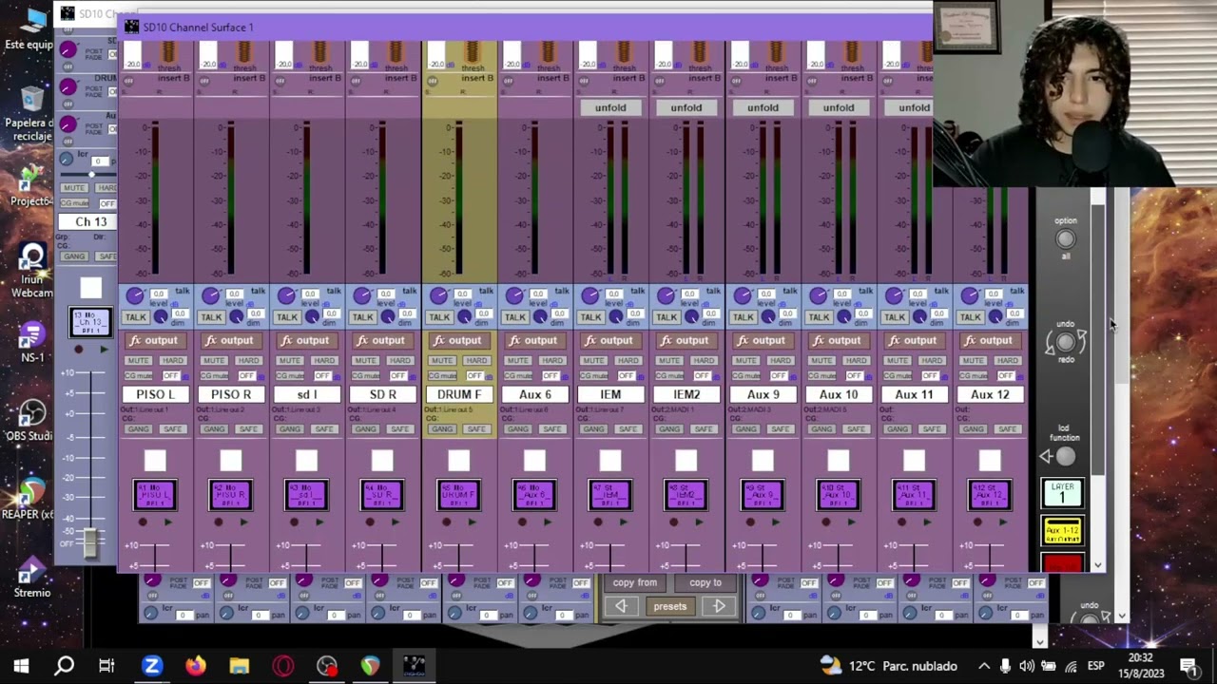The width and height of the screenshot is (1217, 684).
Task: Click the scroll down arrow of surface
Action: 1098,565
